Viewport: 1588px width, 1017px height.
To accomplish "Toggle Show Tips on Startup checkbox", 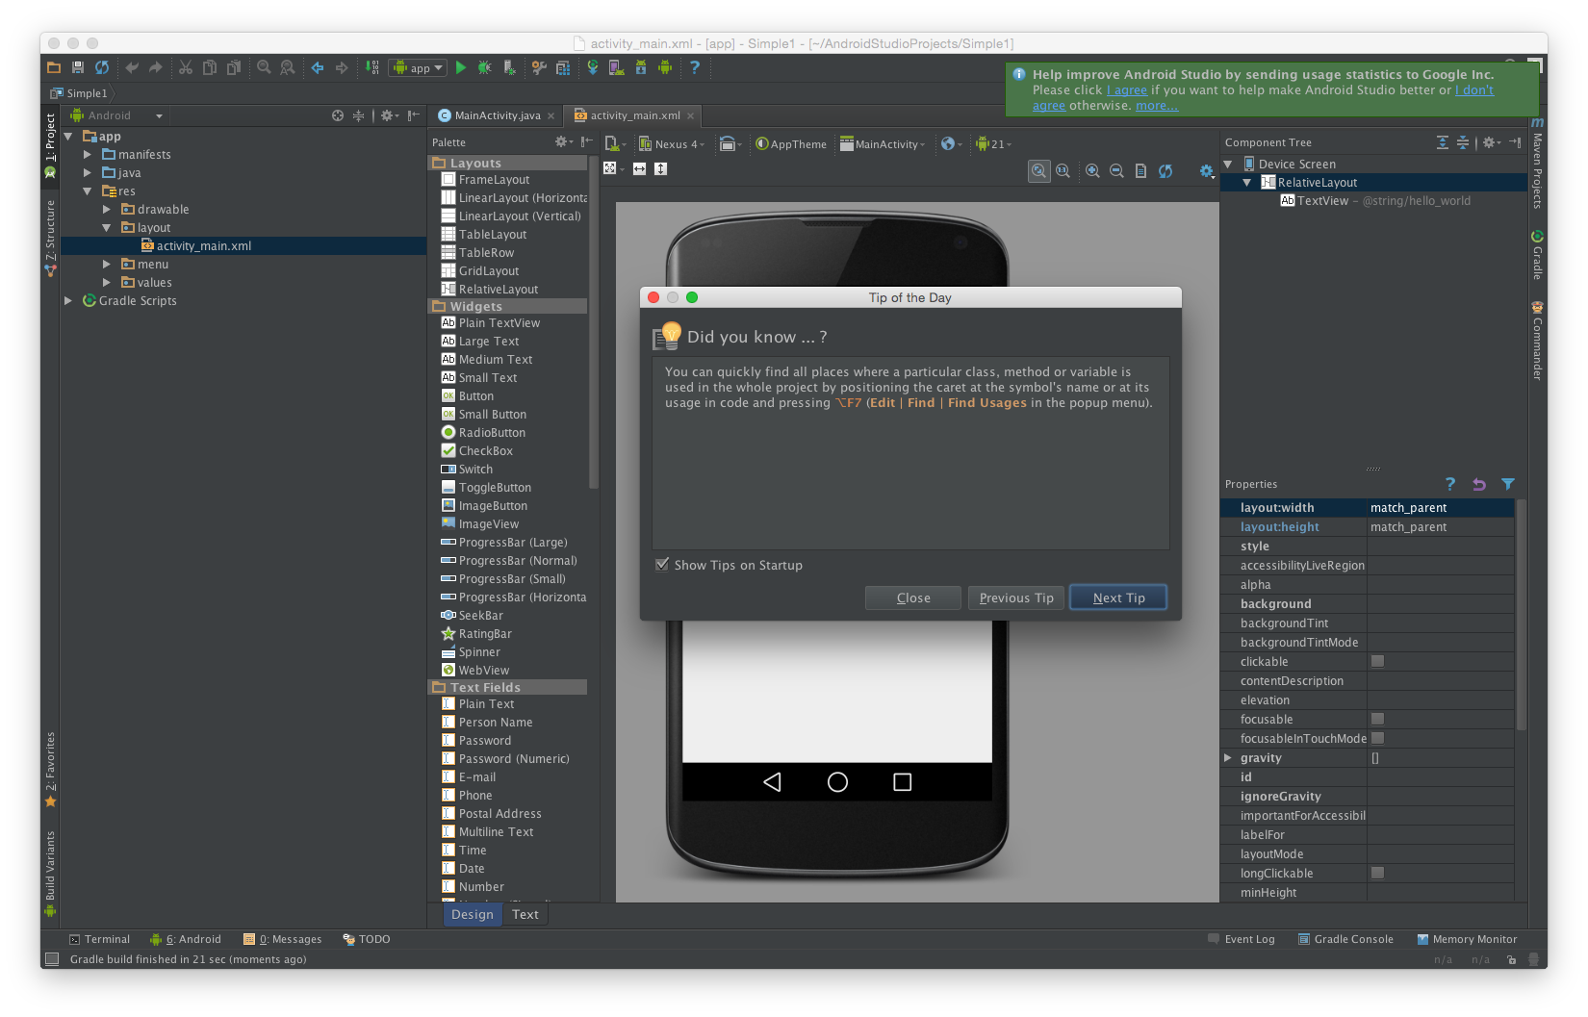I will pos(662,565).
